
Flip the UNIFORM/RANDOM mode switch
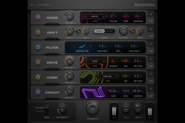[x=47, y=109]
